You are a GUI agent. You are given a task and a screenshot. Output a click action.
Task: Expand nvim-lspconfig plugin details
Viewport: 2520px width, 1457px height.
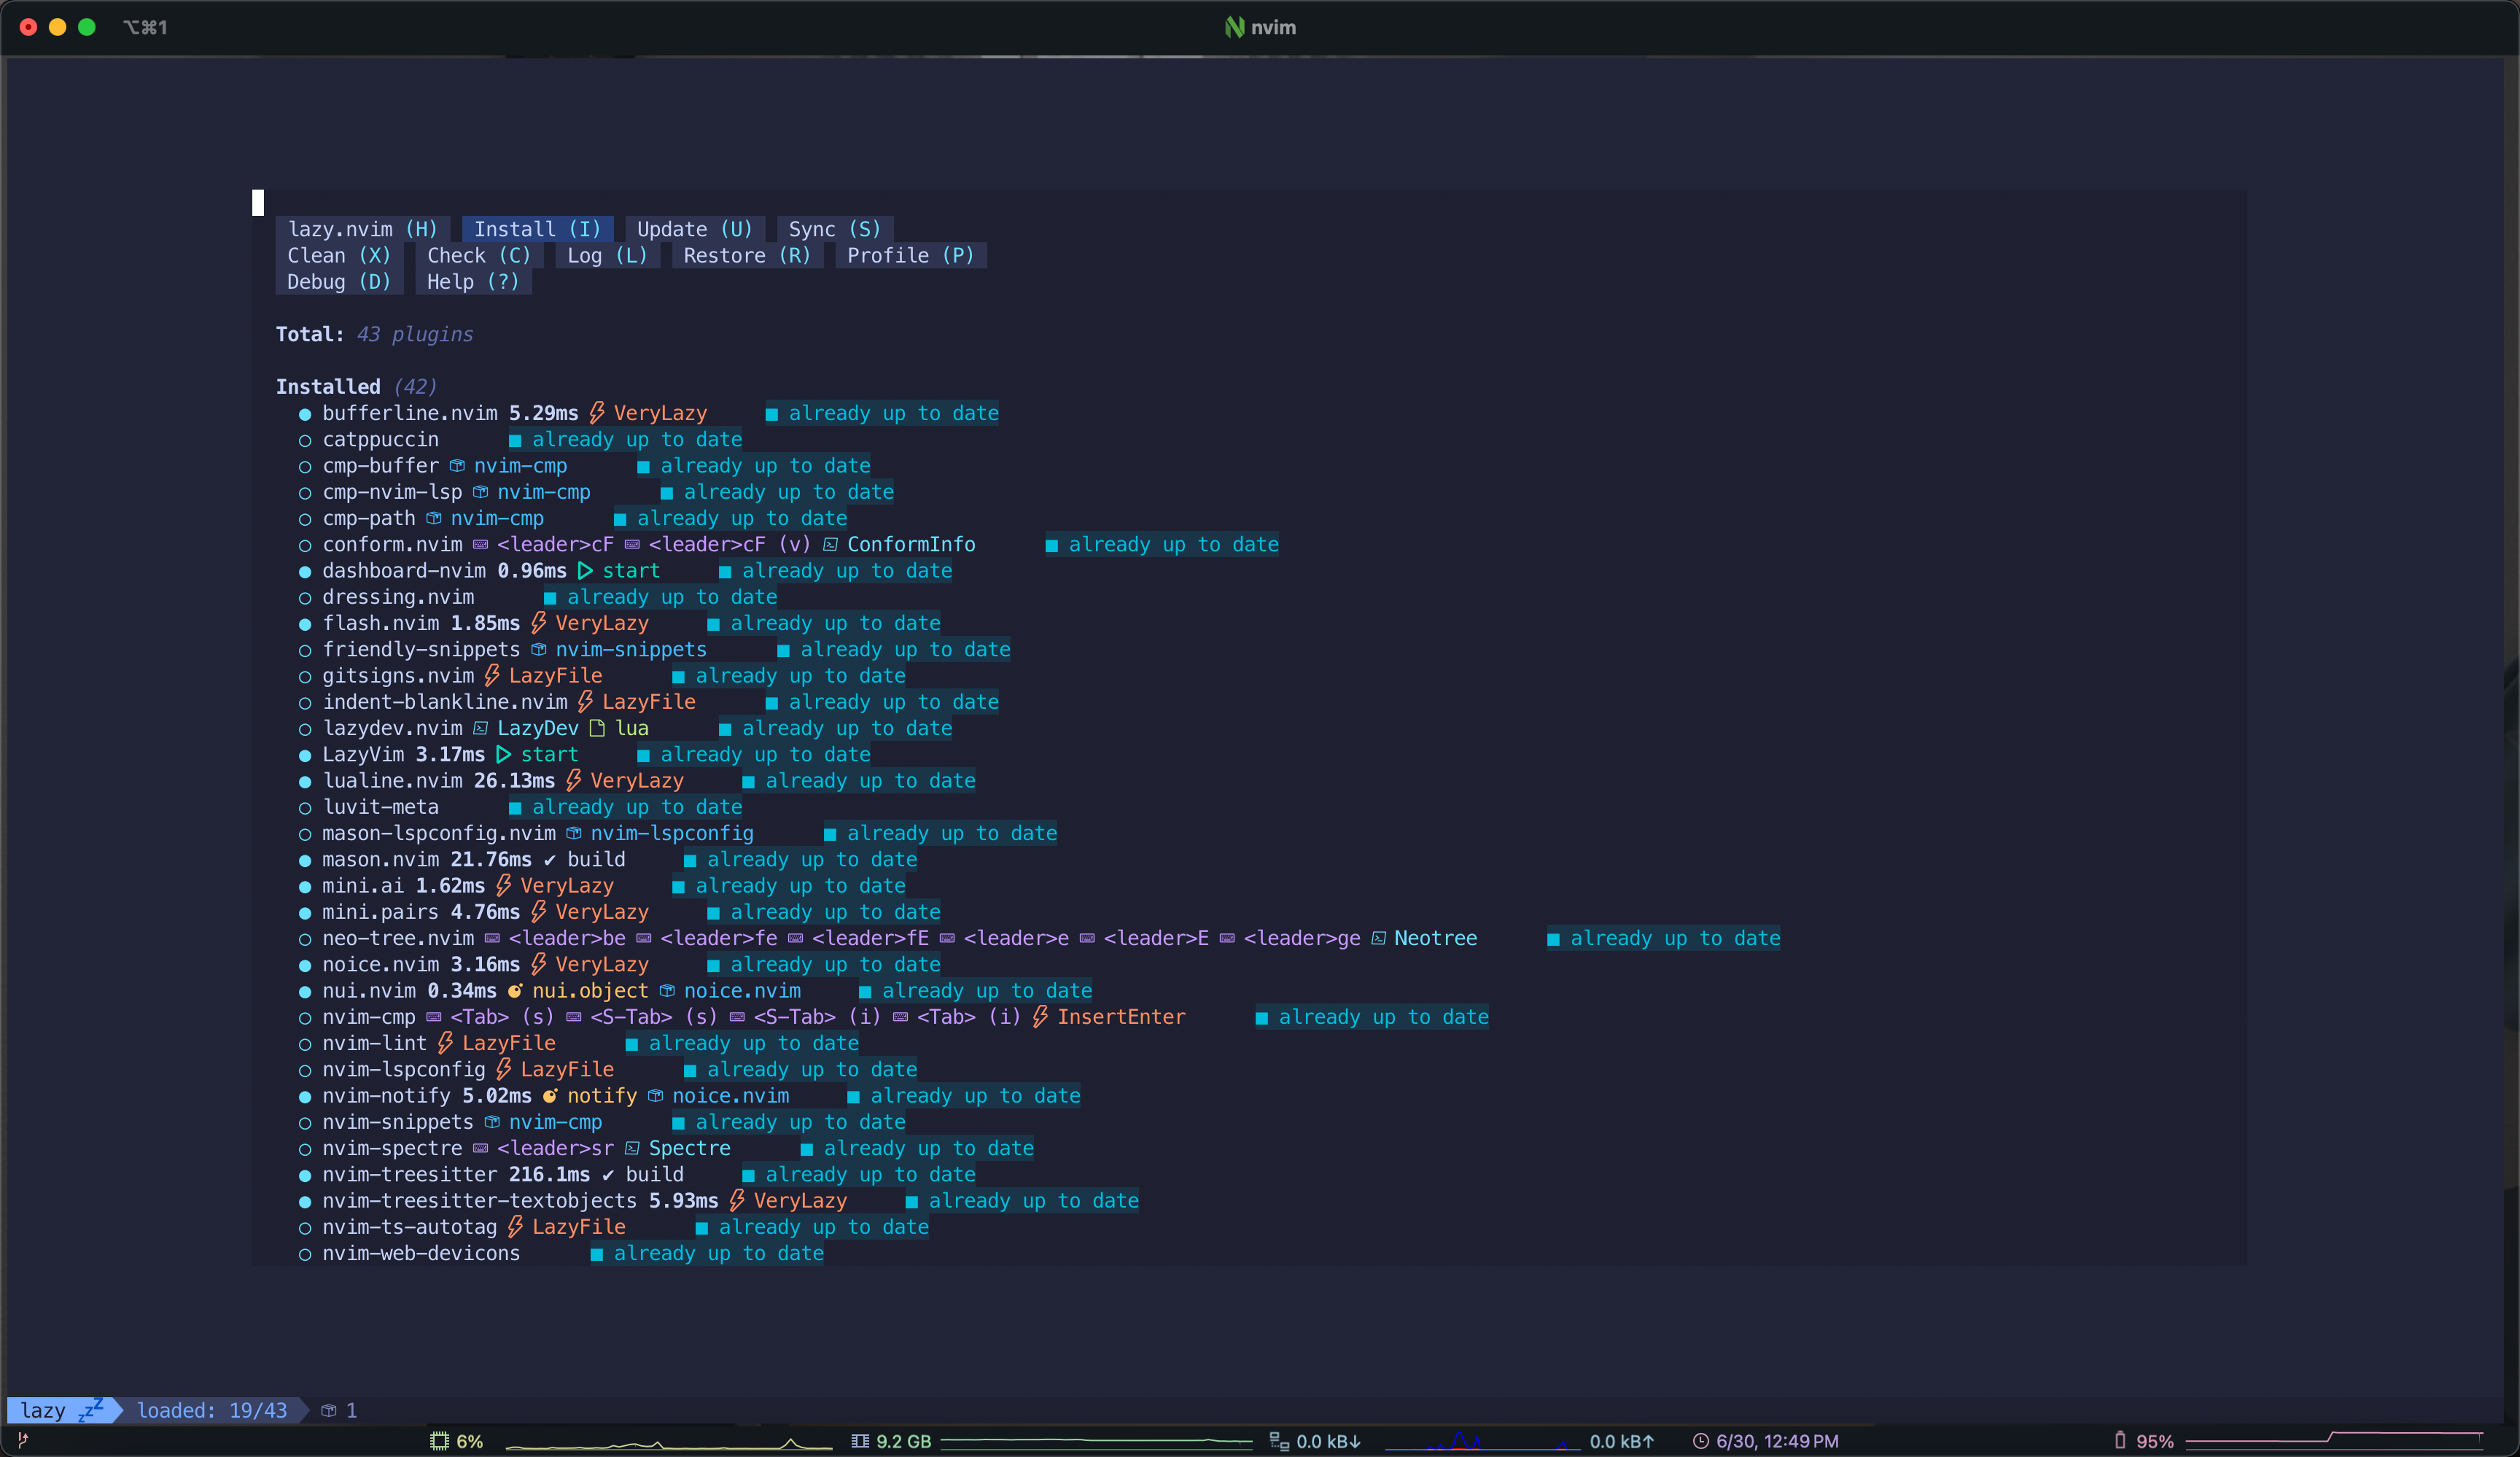coord(403,1070)
